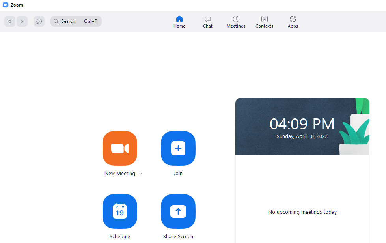Click the date Sunday, April 10, 2022

(302, 136)
